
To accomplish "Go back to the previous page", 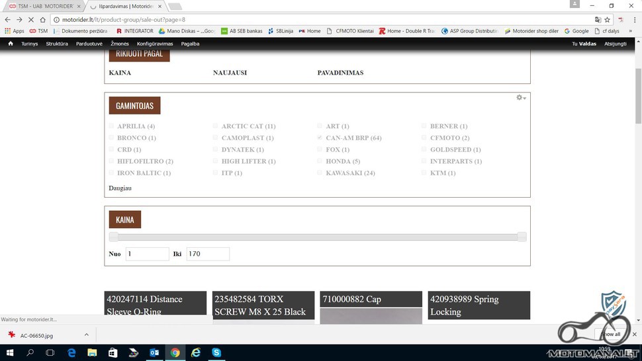I will [x=7, y=20].
